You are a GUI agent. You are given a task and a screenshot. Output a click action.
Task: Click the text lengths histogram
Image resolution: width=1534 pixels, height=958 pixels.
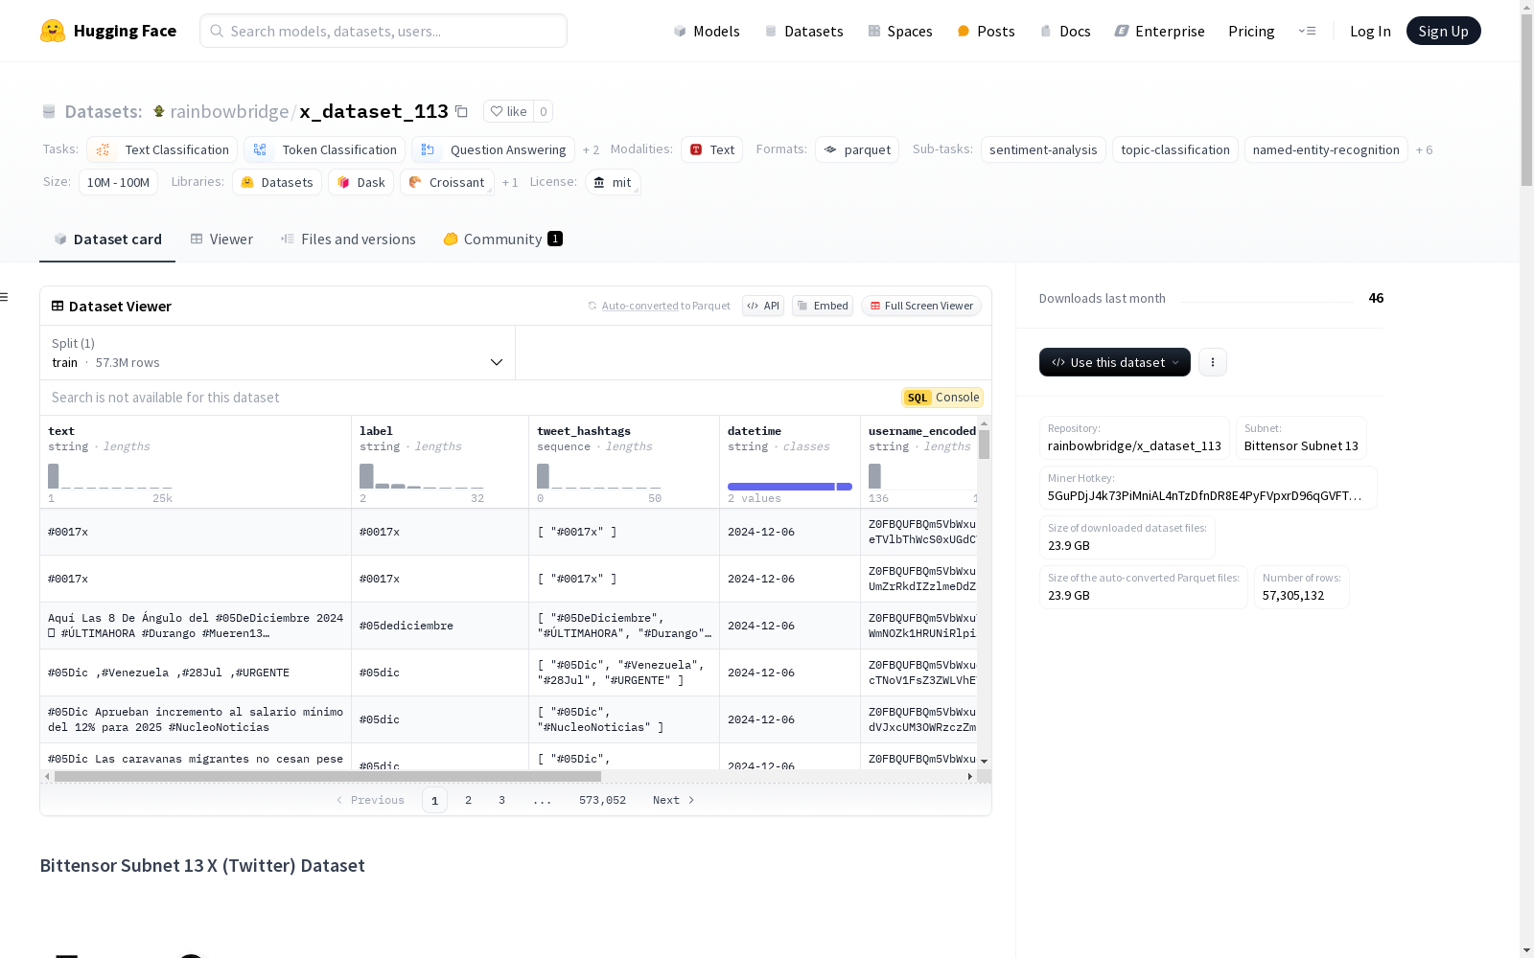click(110, 476)
